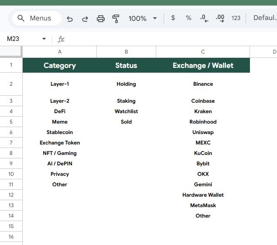Select the Gemini cell
Viewport: 277px width, 245px height.
pos(203,185)
